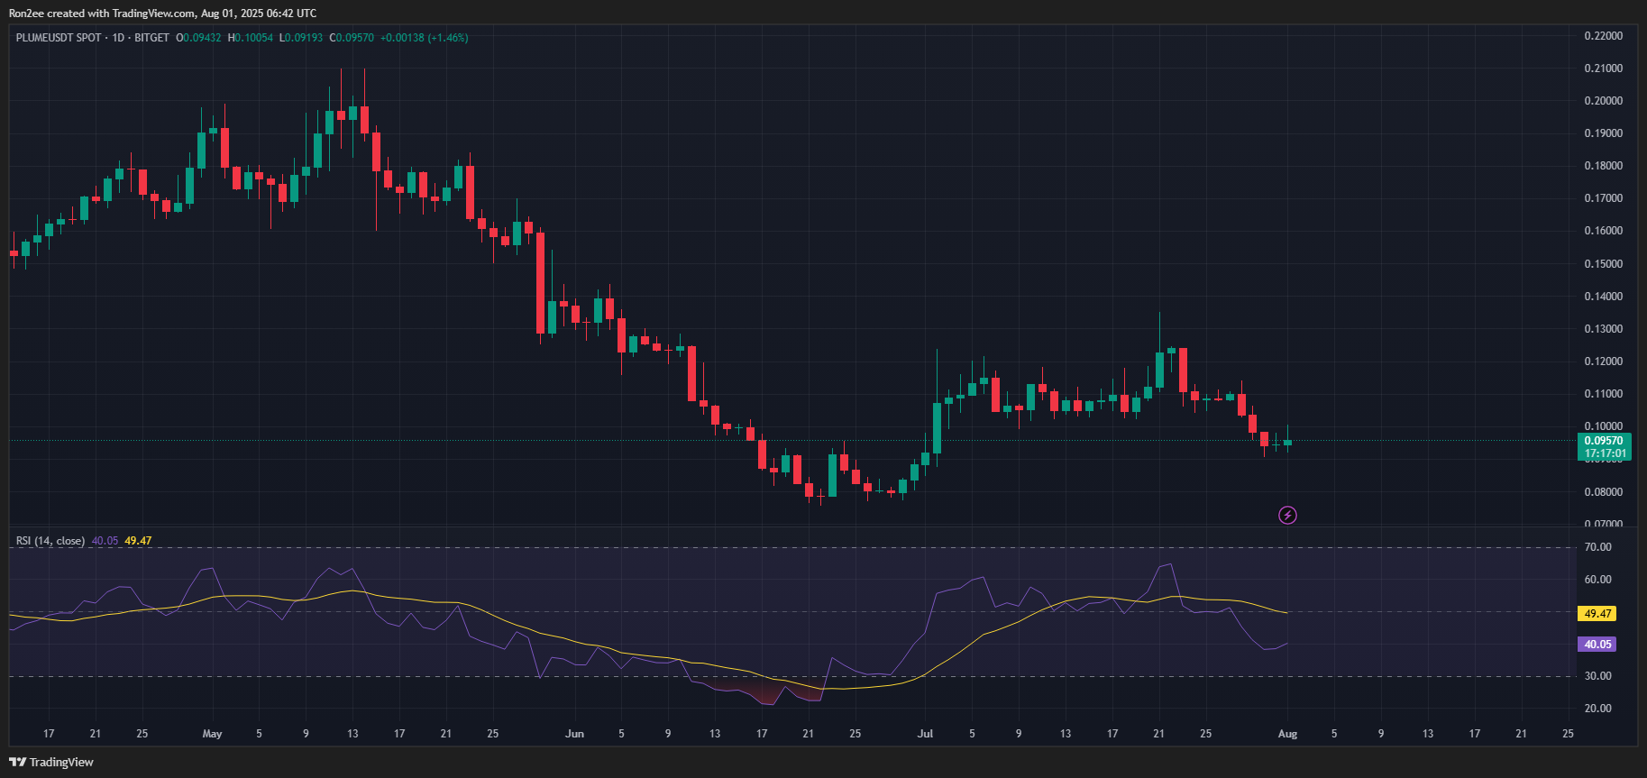Click the 0.16000 price scale label
1647x778 pixels.
click(1604, 231)
